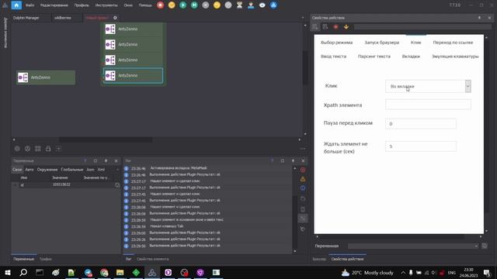Click the first yellow round toolbar icon

pyautogui.click(x=172, y=5)
